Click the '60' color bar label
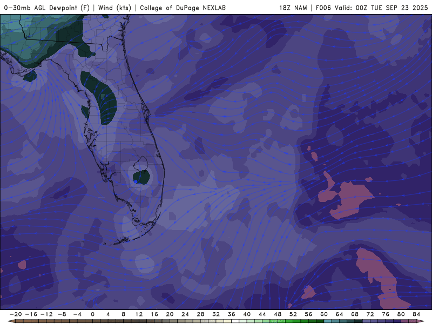Viewport: 432px width, 324px height. 324,314
